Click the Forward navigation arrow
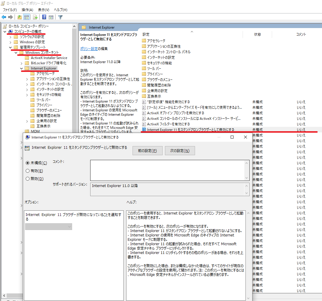Screen dimensions: 322x301 [x=10, y=17]
